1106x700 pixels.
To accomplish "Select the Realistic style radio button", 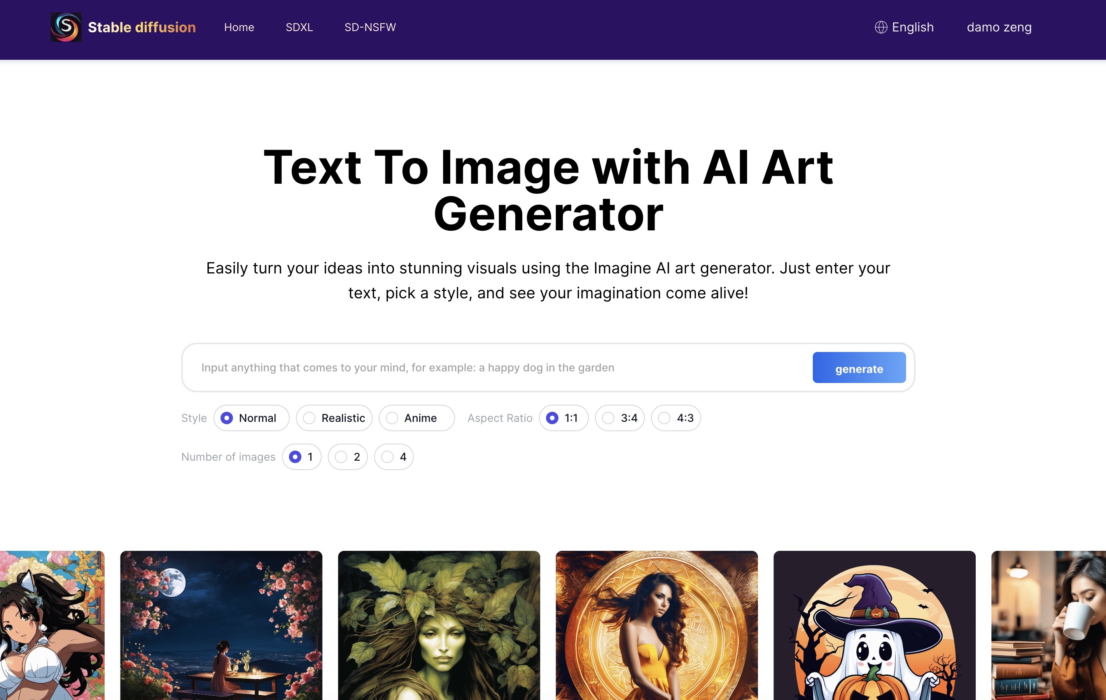I will coord(309,417).
